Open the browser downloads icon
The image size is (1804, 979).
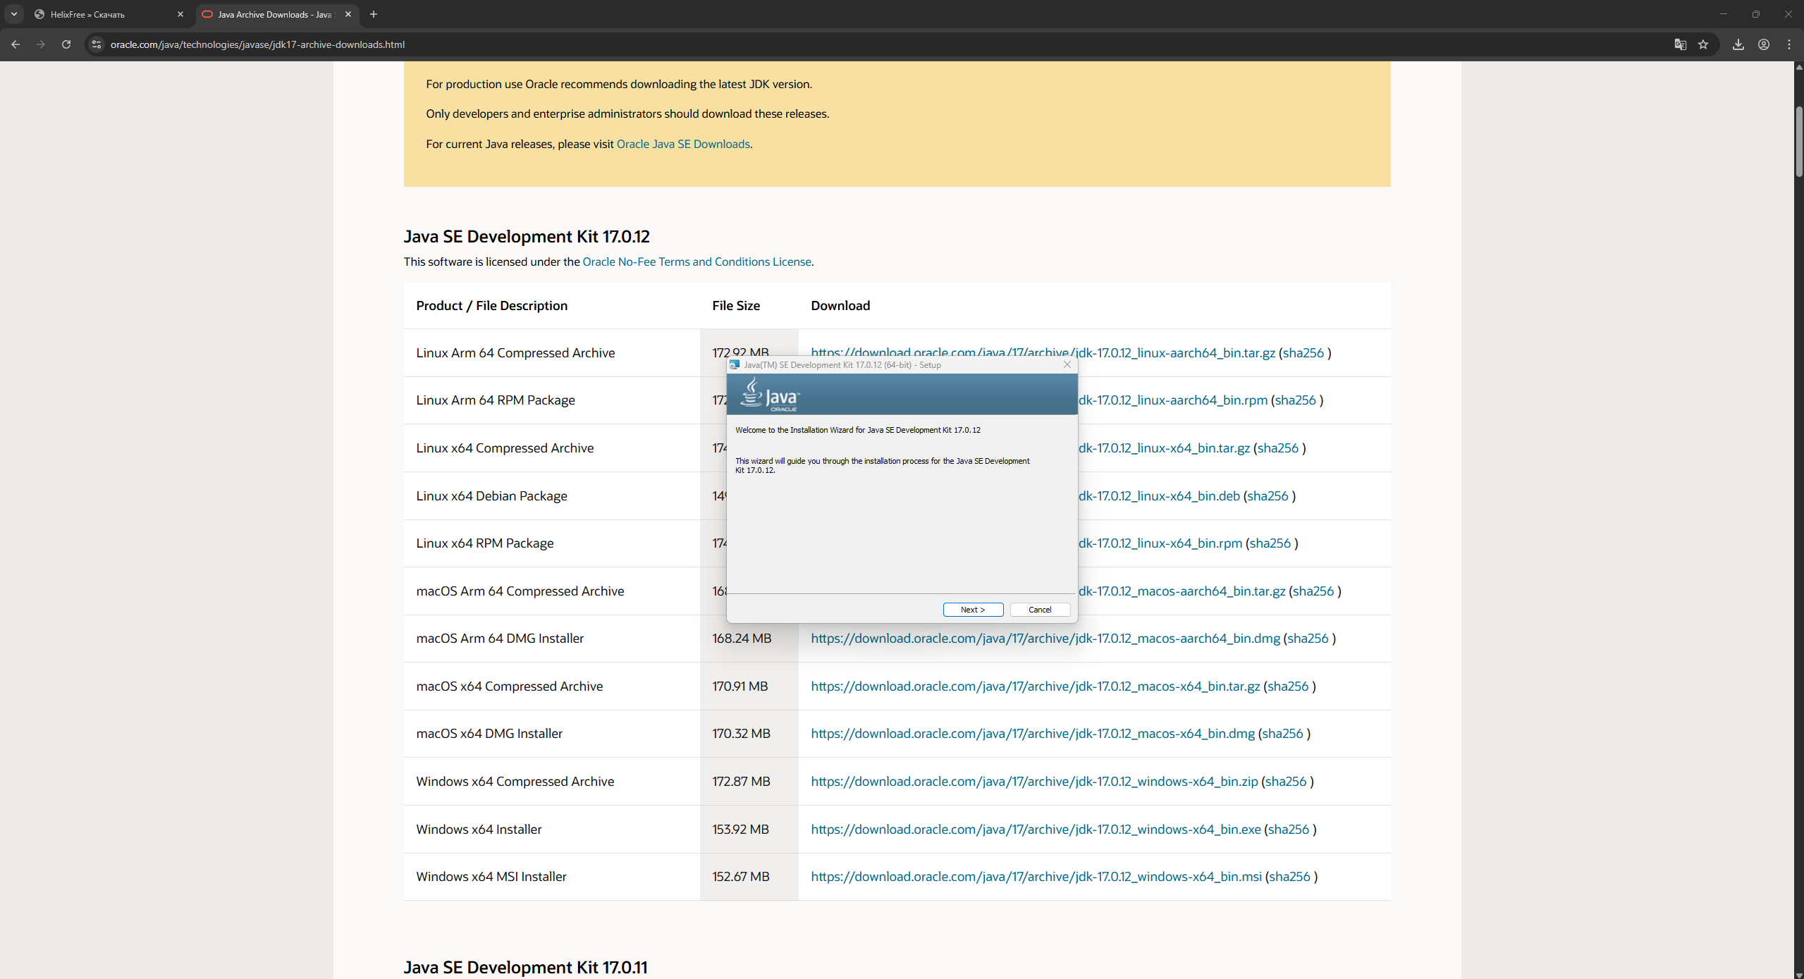(x=1738, y=44)
